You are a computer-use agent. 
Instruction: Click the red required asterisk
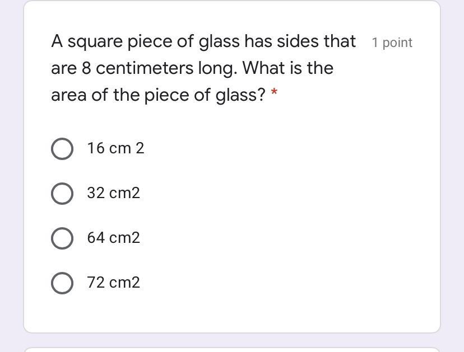coord(274,93)
